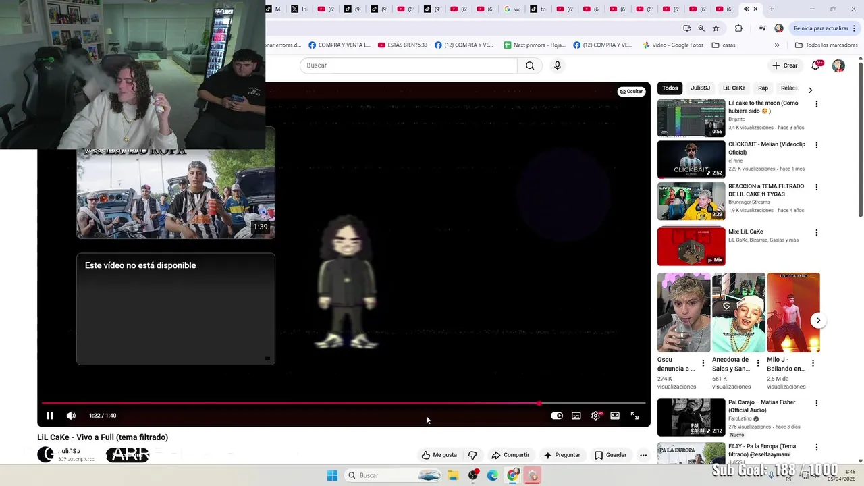
Task: Open the Crear upload menu
Action: (x=785, y=65)
